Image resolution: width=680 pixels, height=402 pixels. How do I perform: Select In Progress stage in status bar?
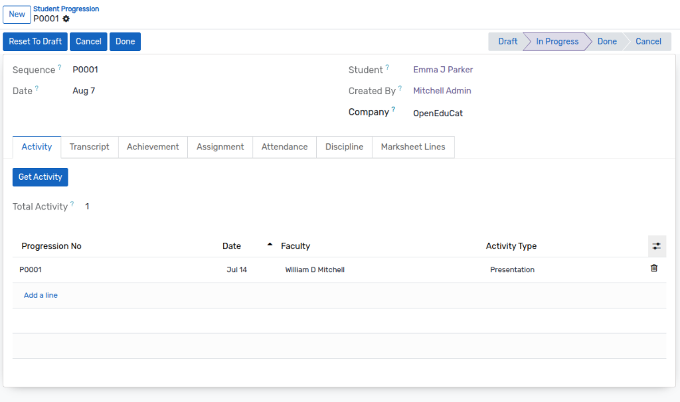click(x=557, y=42)
